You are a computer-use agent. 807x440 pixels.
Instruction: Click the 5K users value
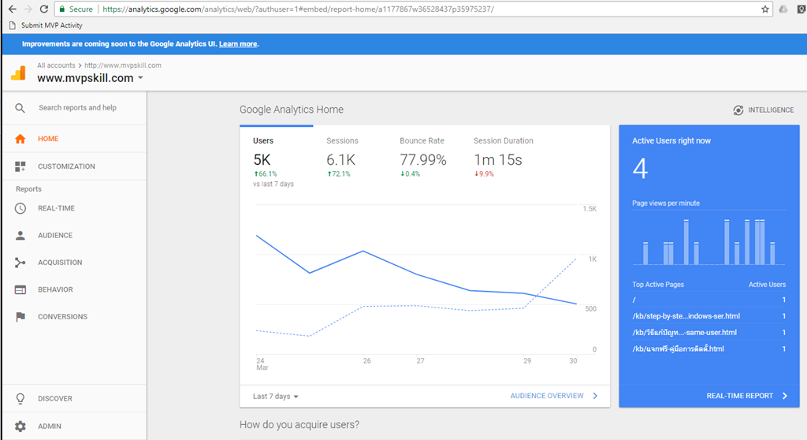pyautogui.click(x=262, y=160)
